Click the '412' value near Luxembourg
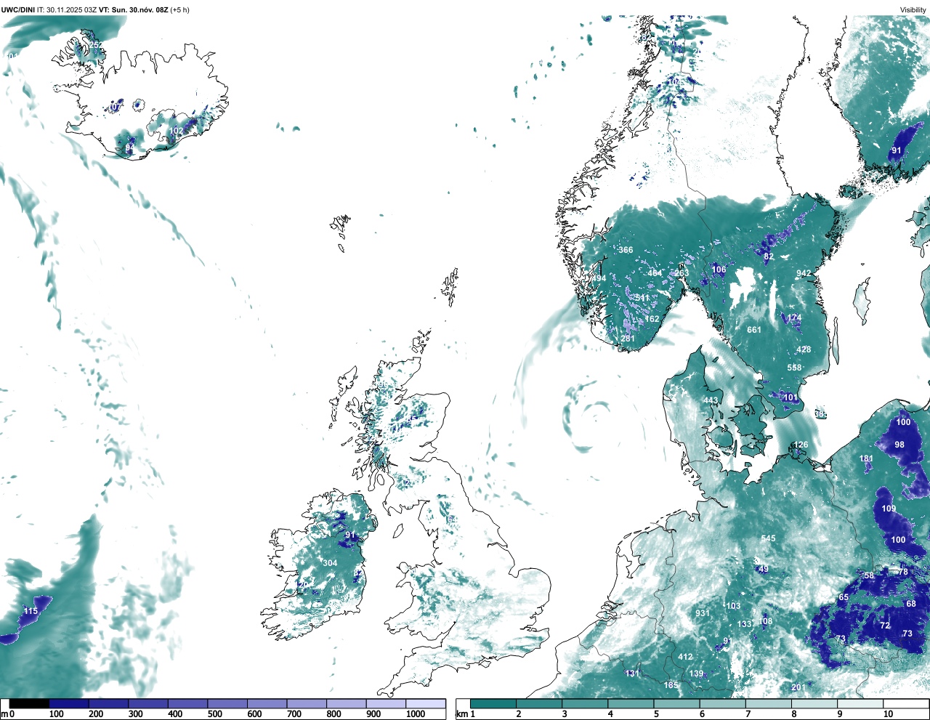 point(685,657)
